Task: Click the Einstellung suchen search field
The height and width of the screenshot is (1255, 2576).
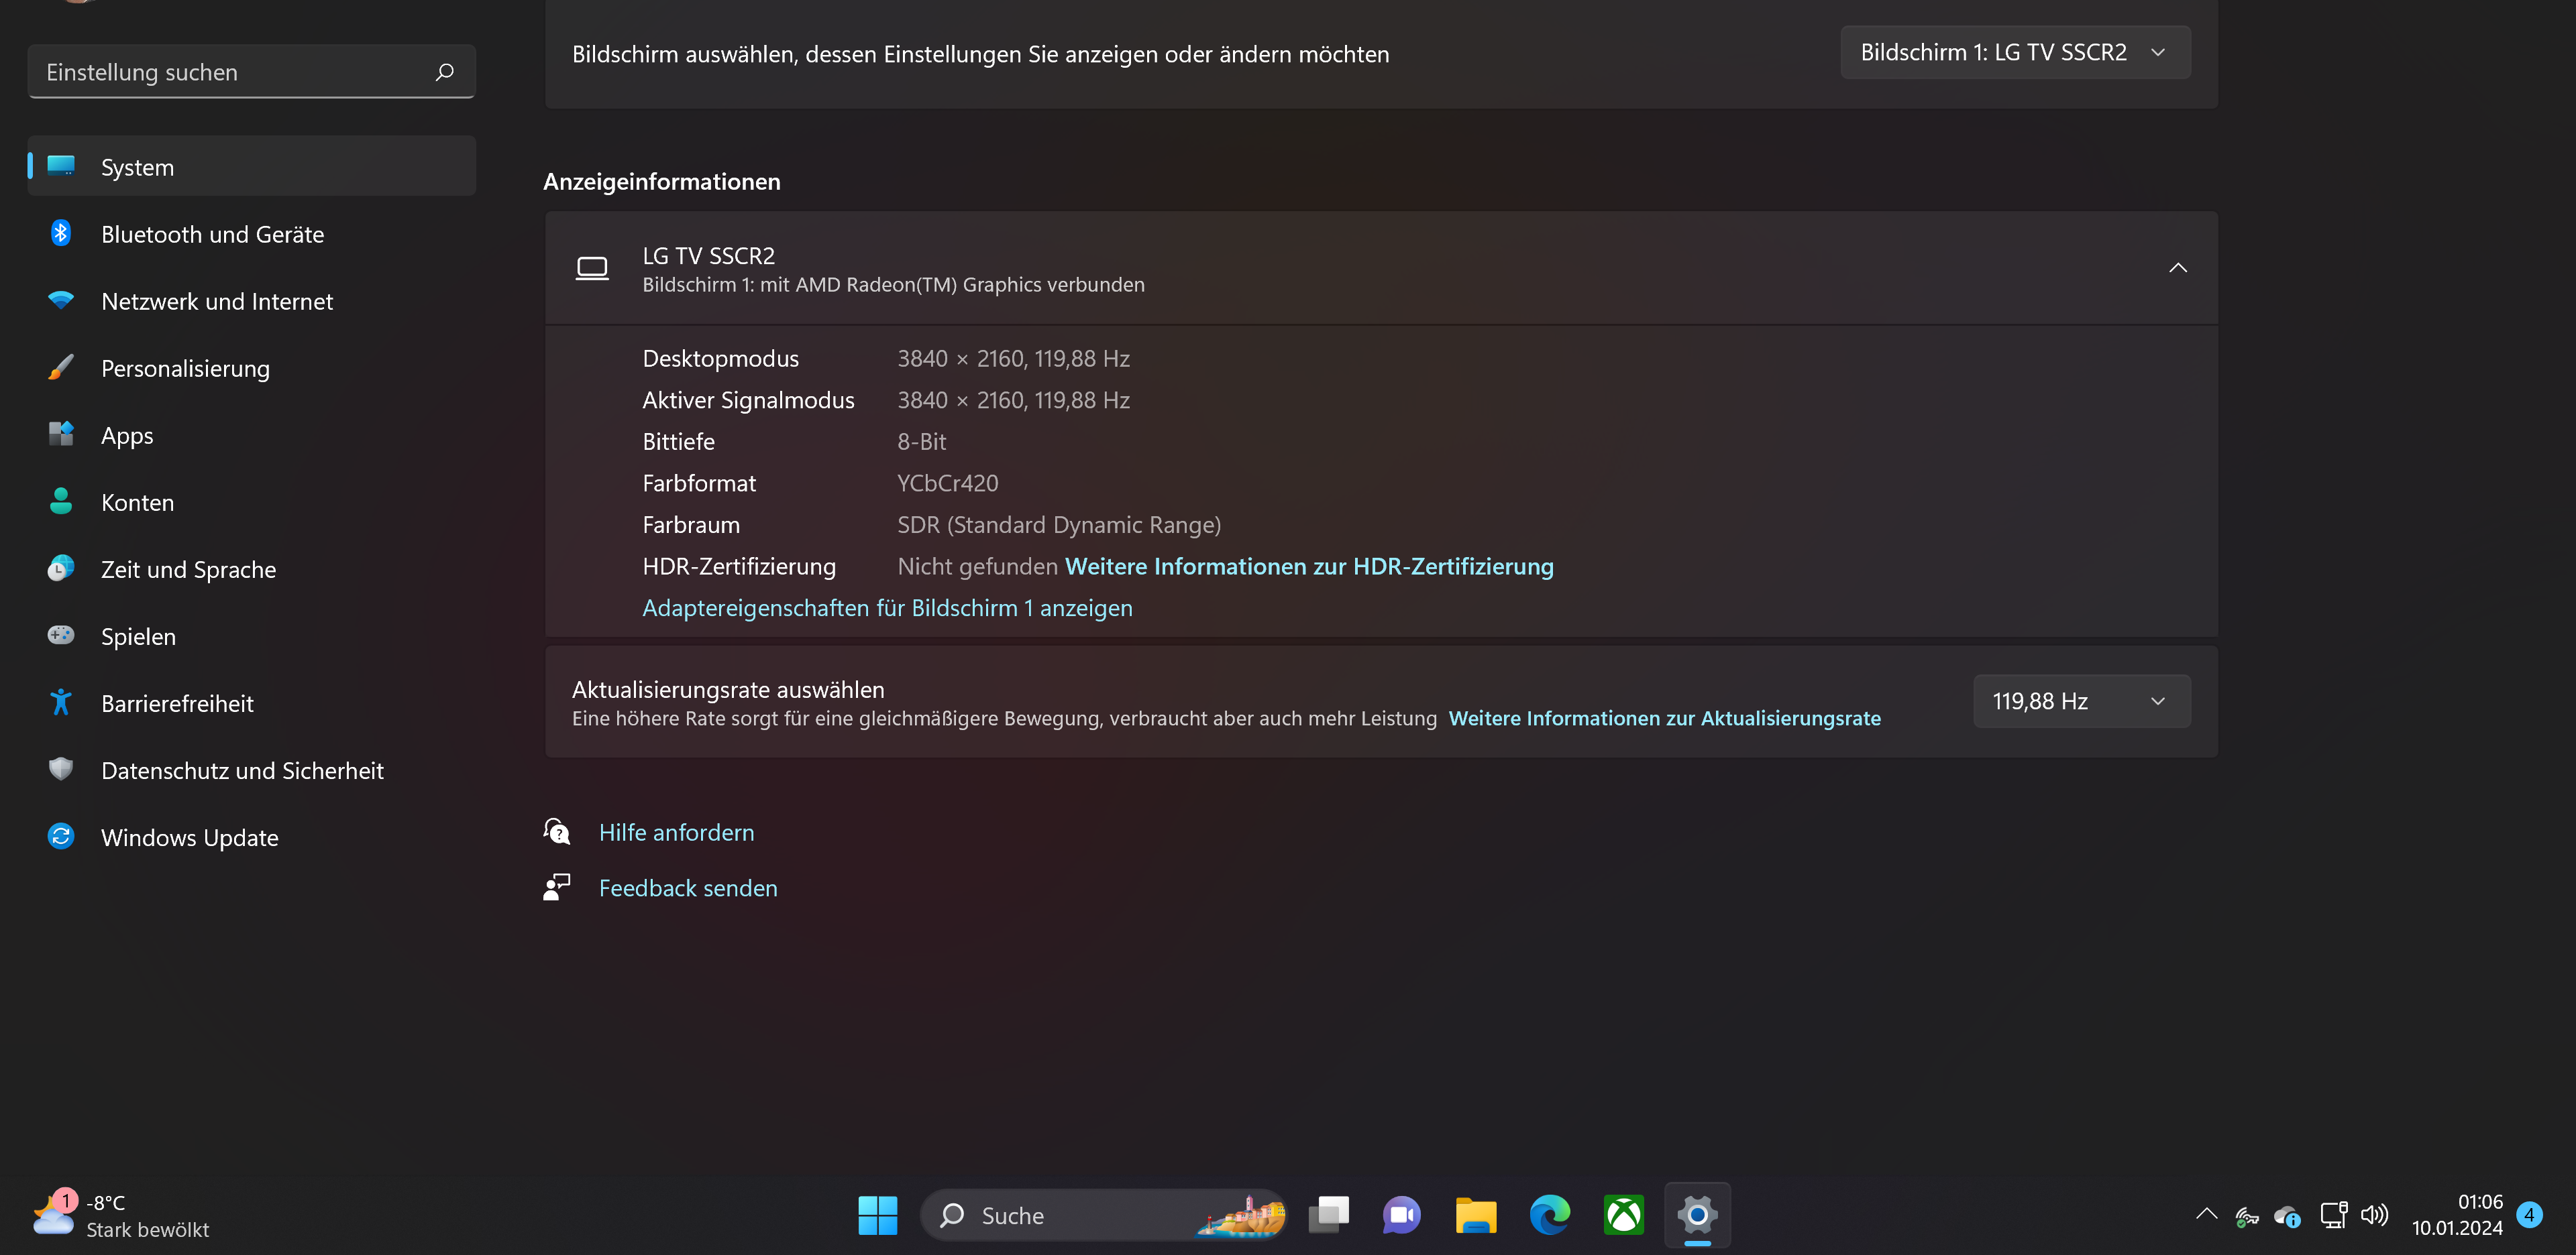Action: point(230,72)
